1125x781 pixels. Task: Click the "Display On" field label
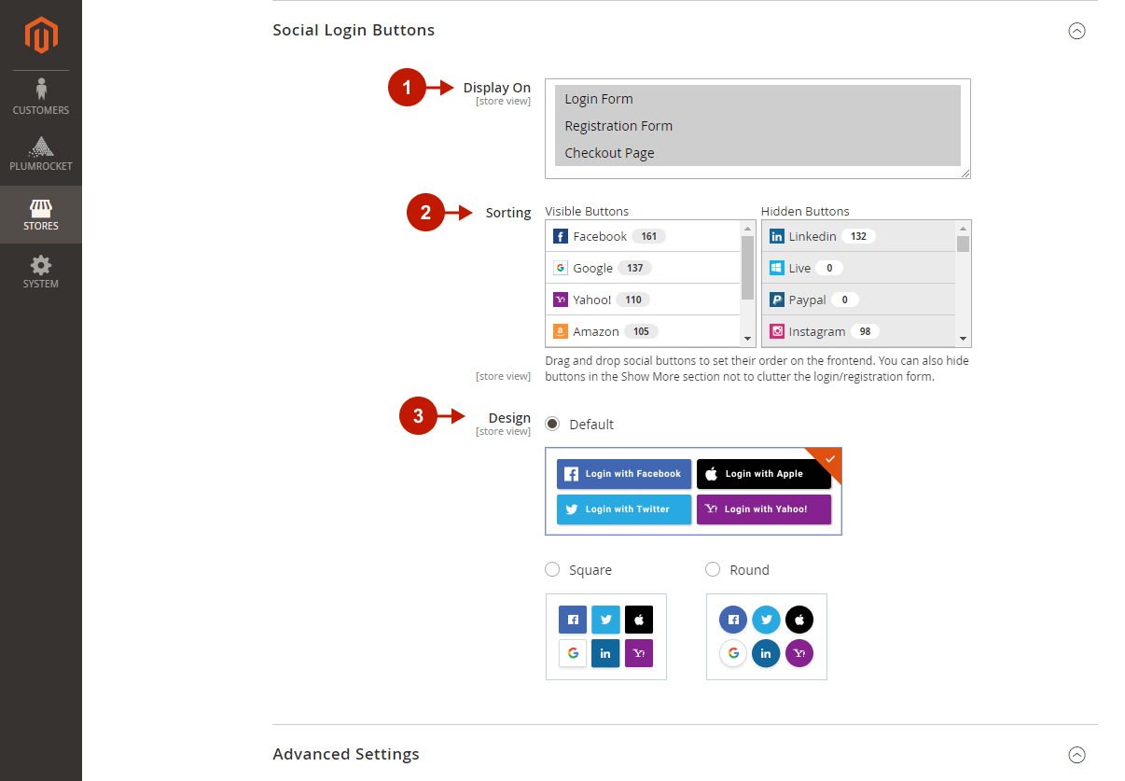(x=497, y=88)
